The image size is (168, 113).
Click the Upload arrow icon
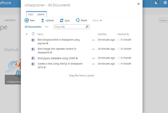click(43, 20)
